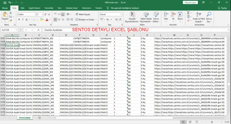Decrease font size with the smaller A
Viewport: 231px width, 124px height.
point(49,14)
